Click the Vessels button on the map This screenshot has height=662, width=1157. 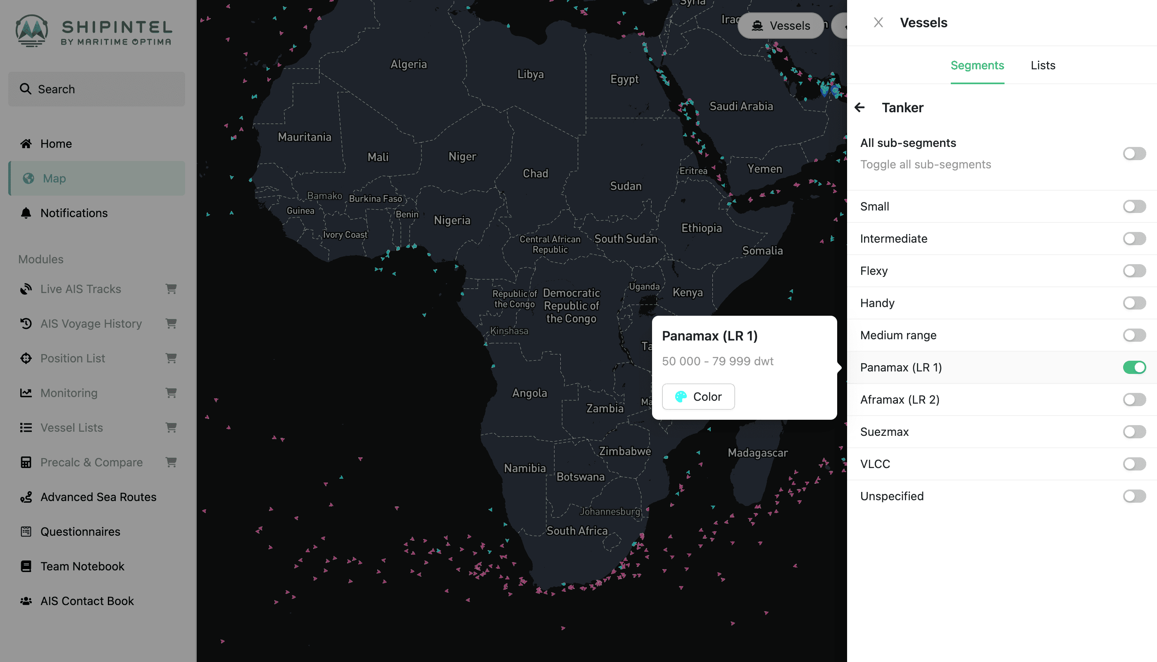781,26
